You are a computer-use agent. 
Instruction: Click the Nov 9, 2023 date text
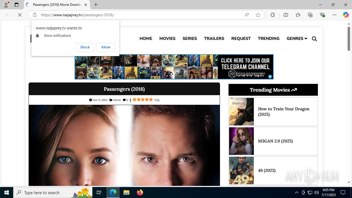[x=100, y=100]
